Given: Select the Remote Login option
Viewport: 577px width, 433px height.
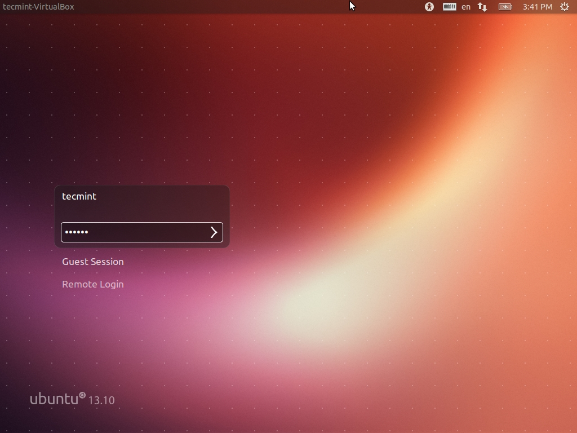Looking at the screenshot, I should [93, 284].
